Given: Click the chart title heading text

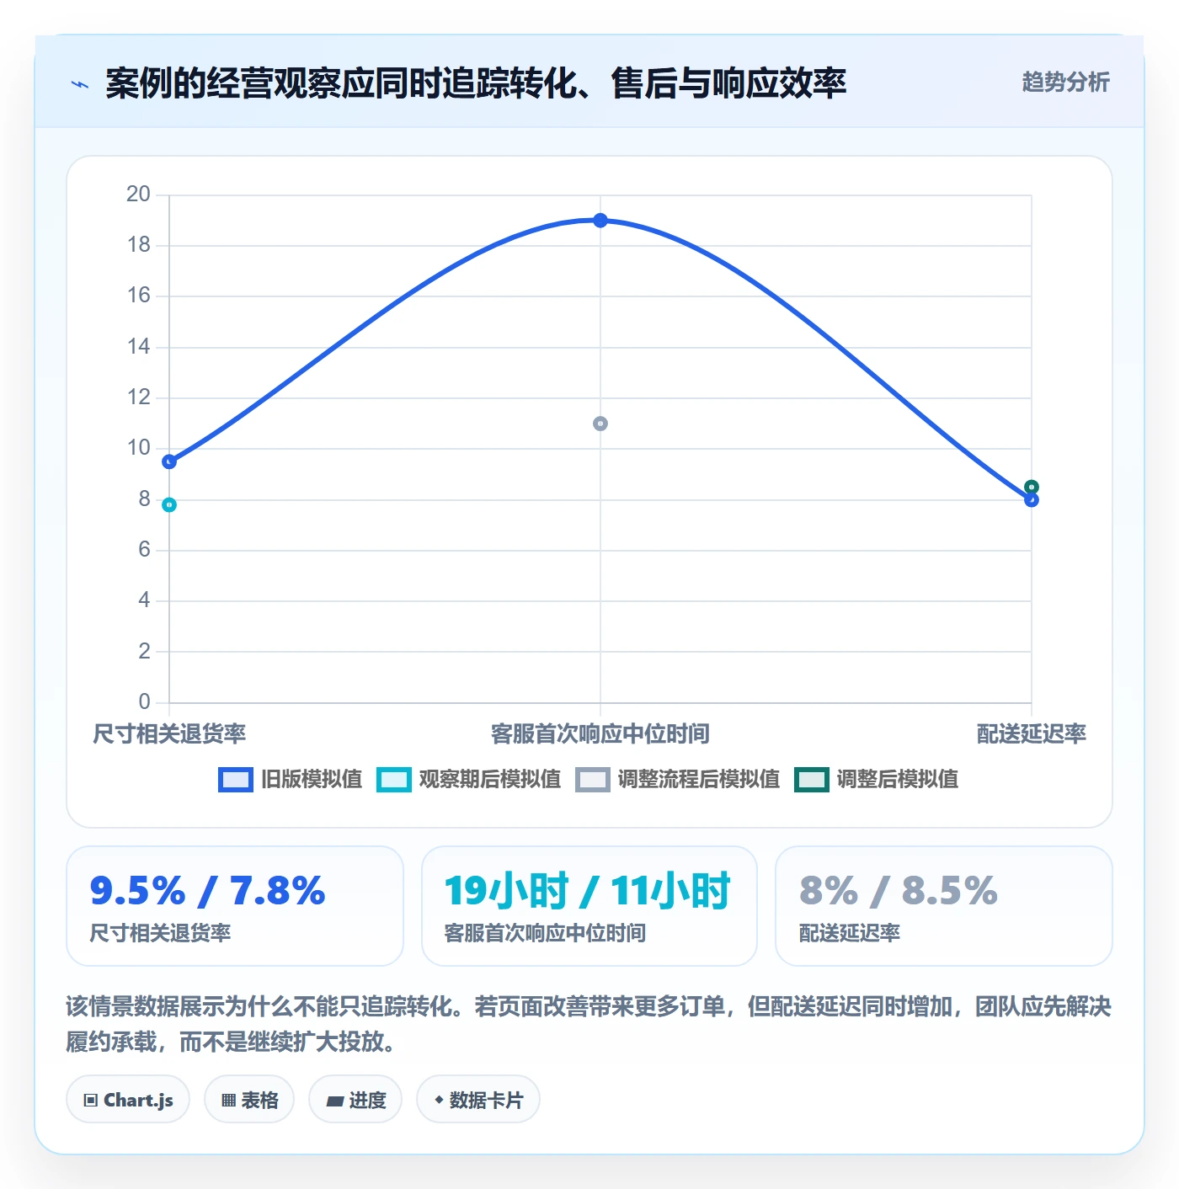Looking at the screenshot, I should 476,83.
